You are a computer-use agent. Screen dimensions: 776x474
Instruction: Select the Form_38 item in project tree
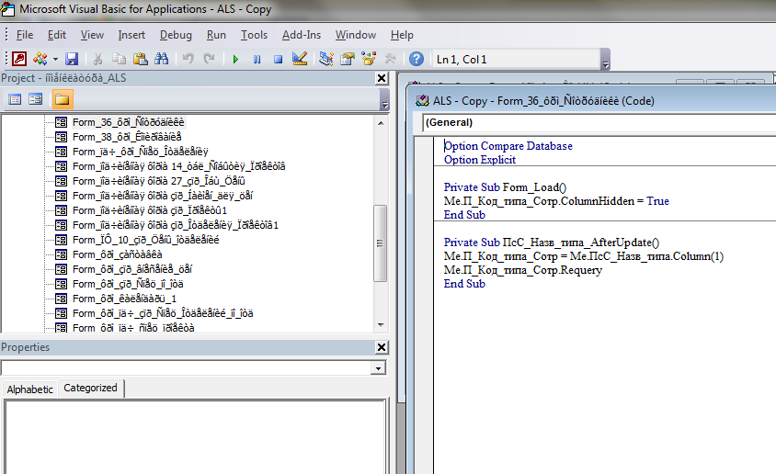(x=127, y=137)
